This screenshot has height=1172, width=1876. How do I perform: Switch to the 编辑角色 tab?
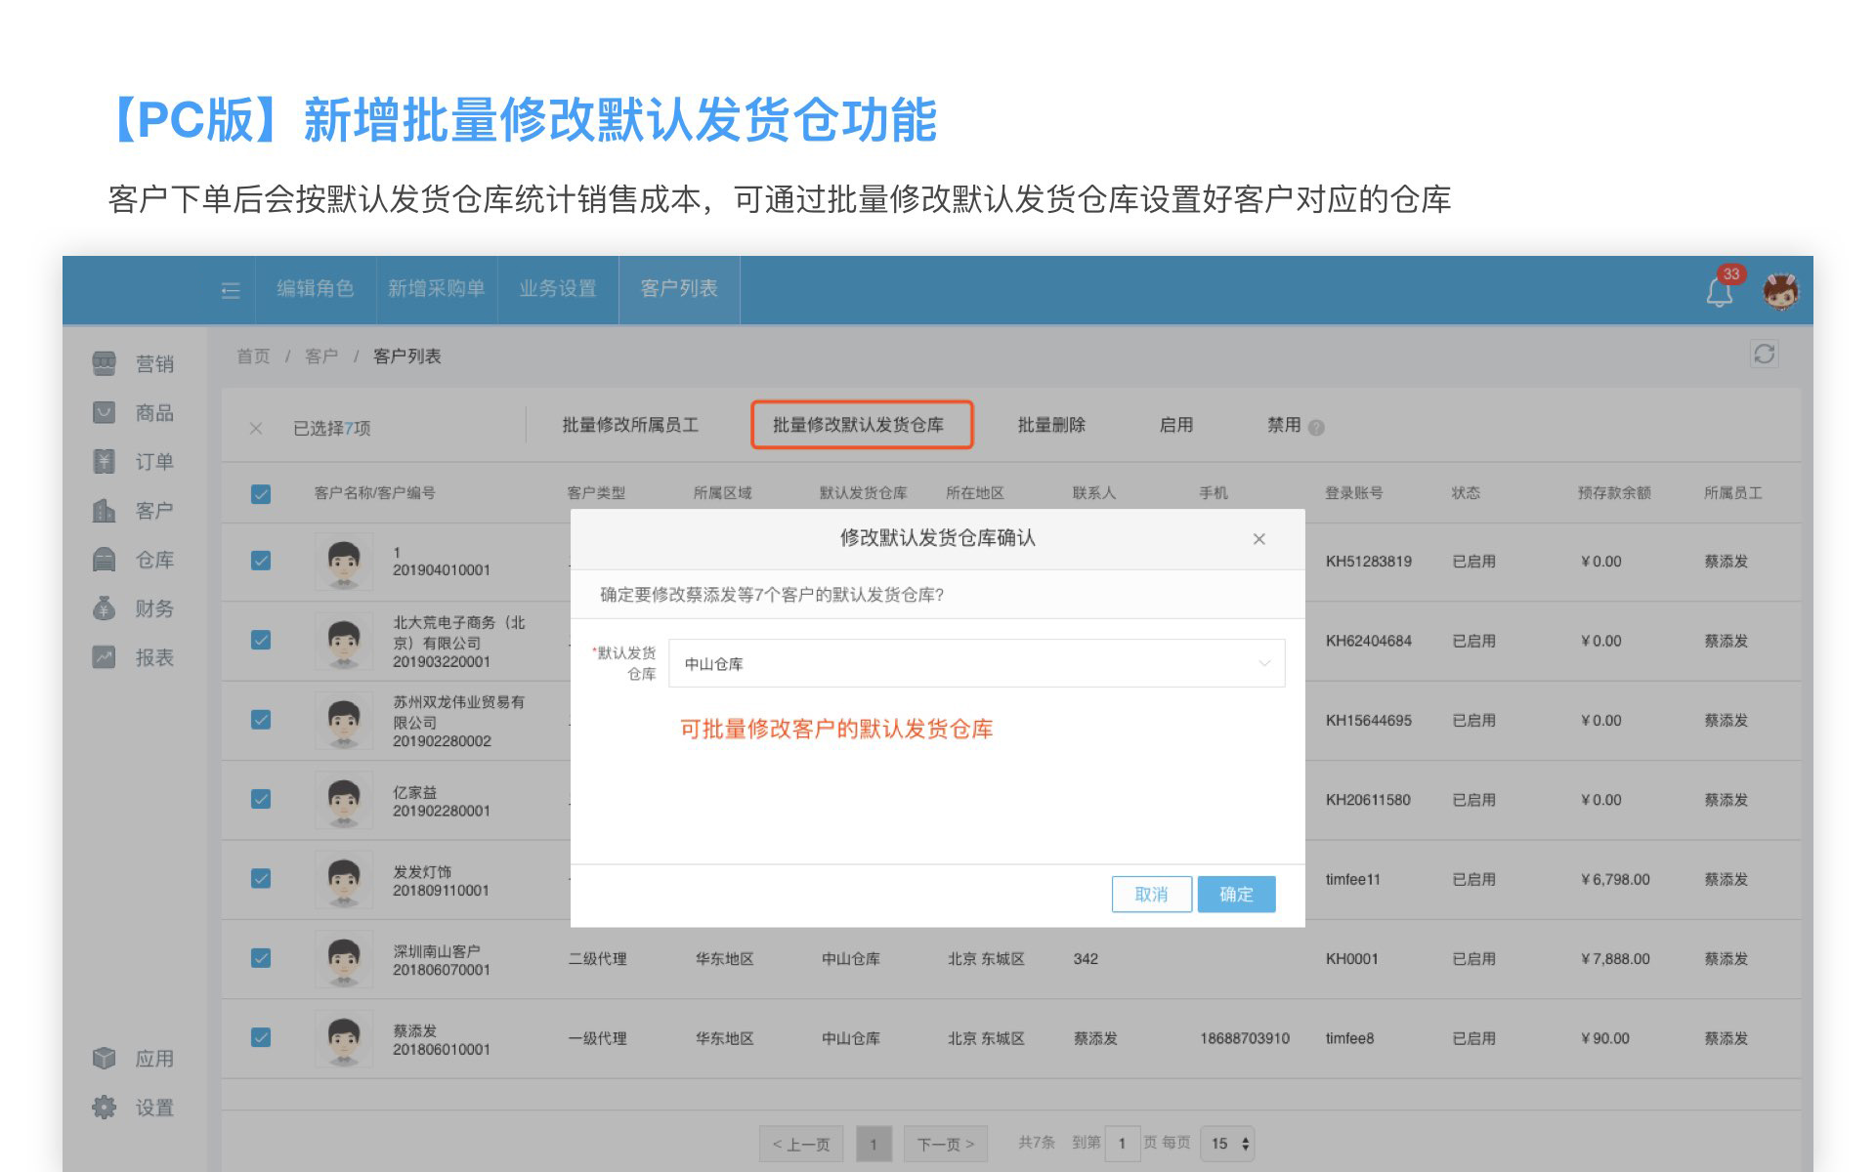click(x=315, y=289)
